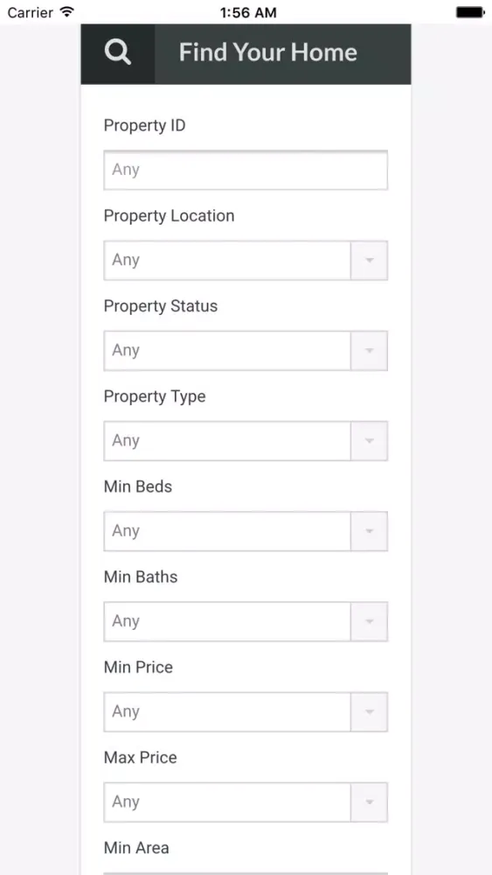Select the Property Location combo box

tap(246, 261)
